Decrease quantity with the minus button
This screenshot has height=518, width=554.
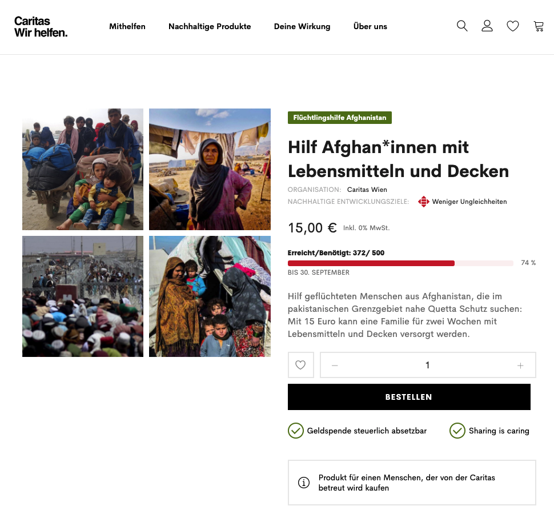[335, 366]
